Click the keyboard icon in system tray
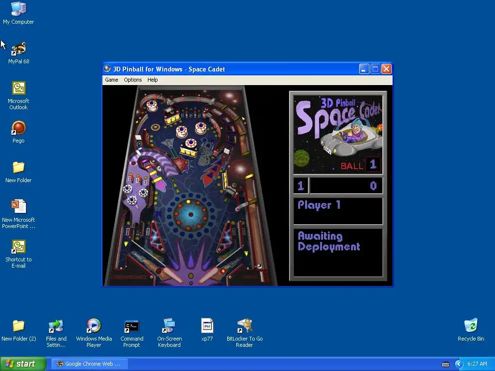Viewport: 495px width, 371px height. click(x=445, y=364)
